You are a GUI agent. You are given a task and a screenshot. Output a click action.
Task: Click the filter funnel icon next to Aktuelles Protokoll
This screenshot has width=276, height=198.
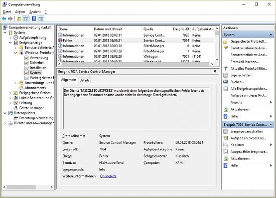point(225,68)
